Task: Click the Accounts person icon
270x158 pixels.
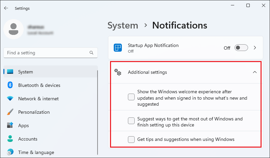Action: 10,139
